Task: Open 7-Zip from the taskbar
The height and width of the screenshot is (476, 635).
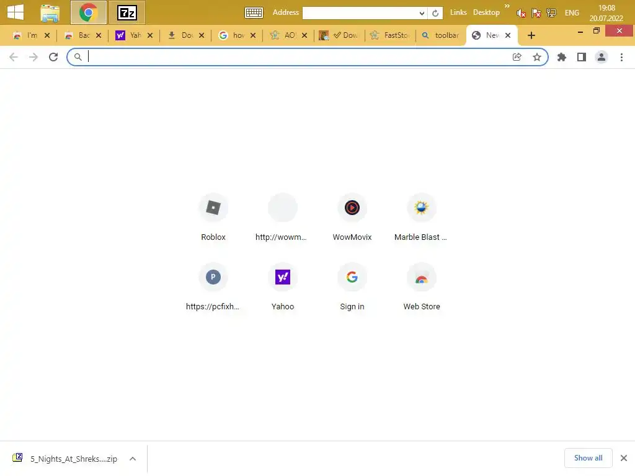Action: [x=127, y=13]
